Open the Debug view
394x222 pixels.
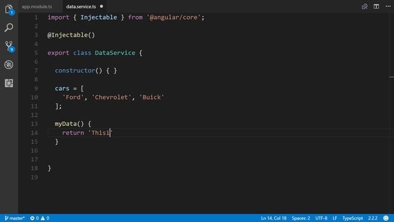click(x=9, y=65)
